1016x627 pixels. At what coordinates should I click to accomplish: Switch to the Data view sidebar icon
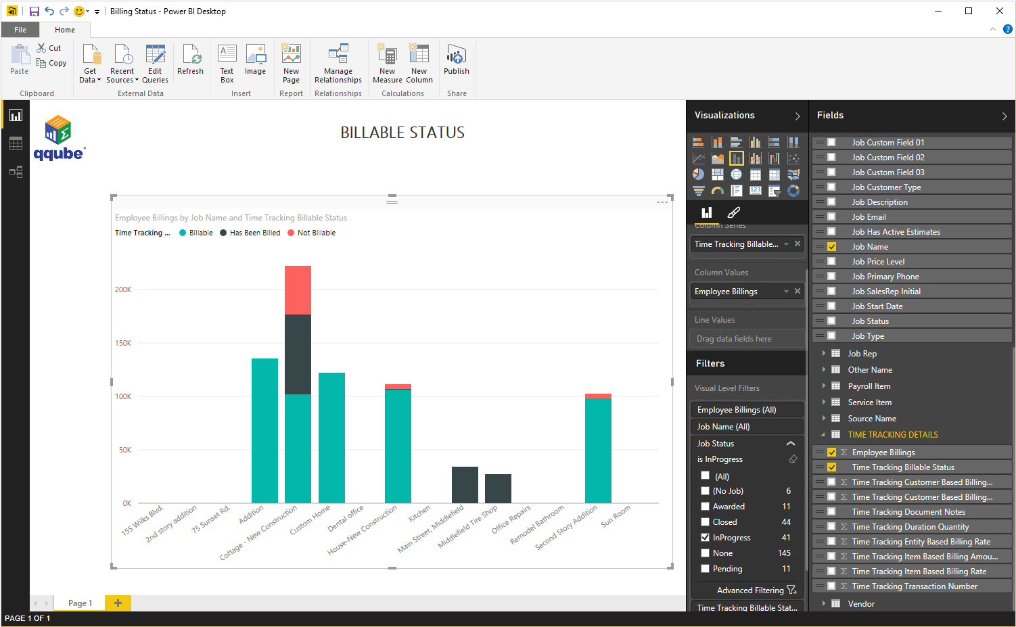(16, 143)
